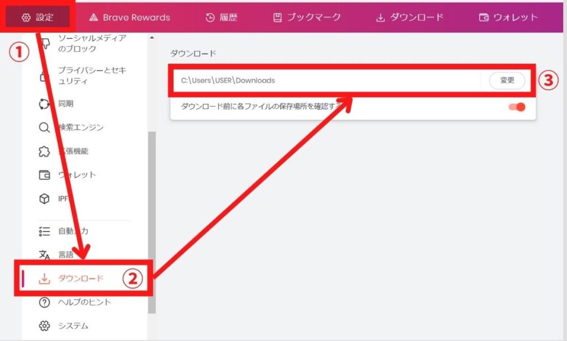Click the cube icon for IPFS
The height and width of the screenshot is (341, 567).
(x=44, y=199)
